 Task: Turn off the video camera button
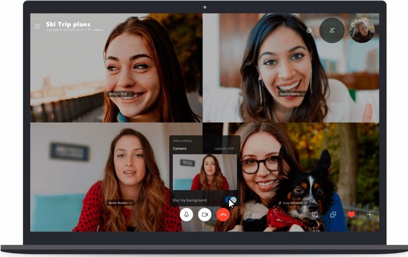point(205,215)
